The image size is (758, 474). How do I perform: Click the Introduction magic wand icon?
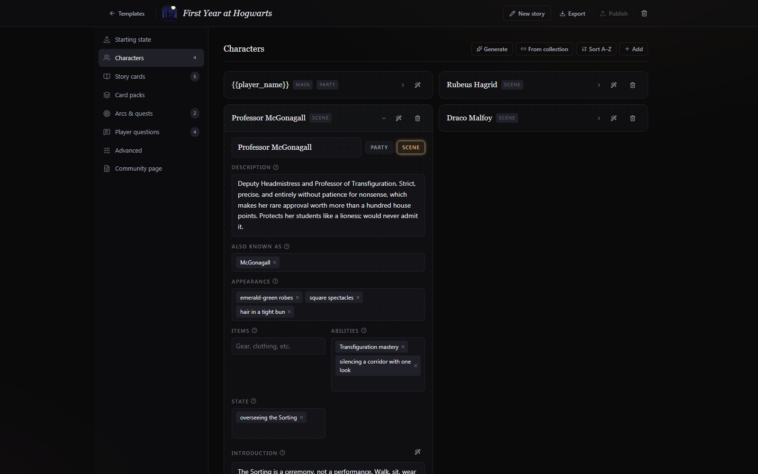click(x=417, y=452)
